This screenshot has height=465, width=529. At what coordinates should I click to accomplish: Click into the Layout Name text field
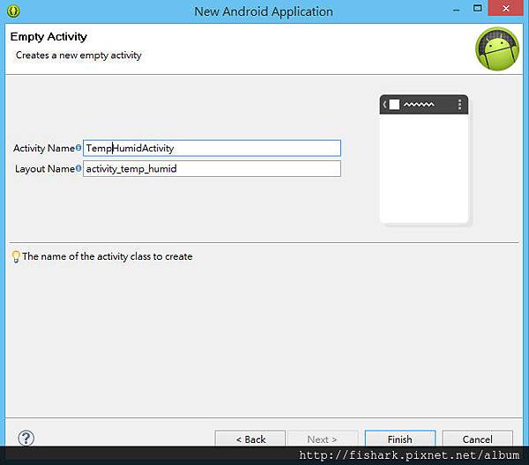(212, 168)
